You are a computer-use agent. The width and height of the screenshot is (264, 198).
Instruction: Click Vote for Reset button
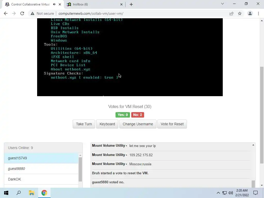(172, 124)
